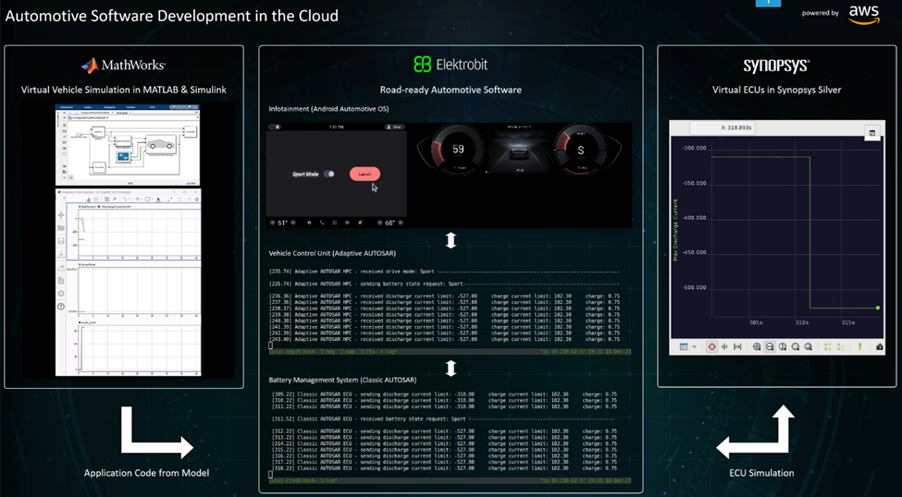Click the yellow-tinted zoom magnifier icon
The image size is (902, 497).
(x=796, y=347)
